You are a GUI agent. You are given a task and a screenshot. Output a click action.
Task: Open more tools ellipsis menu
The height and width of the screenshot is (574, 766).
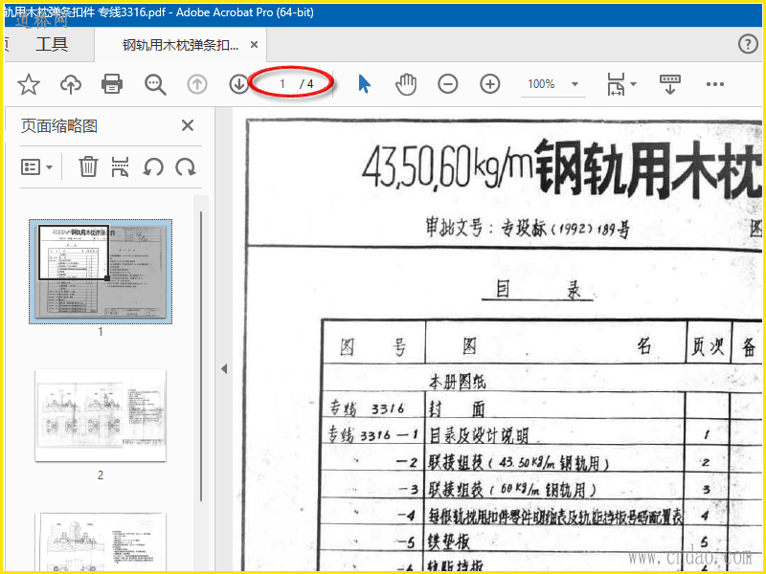[x=714, y=84]
